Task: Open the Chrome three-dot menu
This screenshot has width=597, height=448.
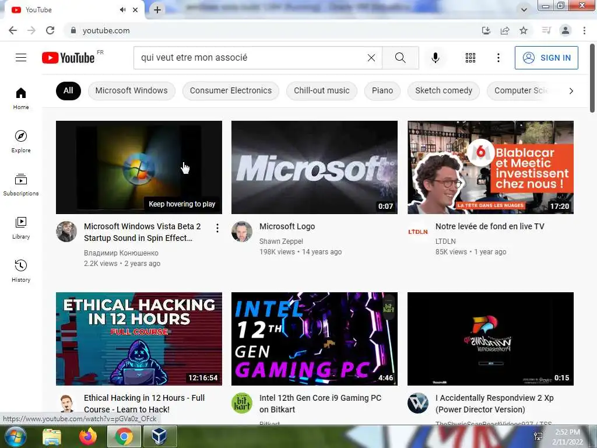Action: coord(584,30)
